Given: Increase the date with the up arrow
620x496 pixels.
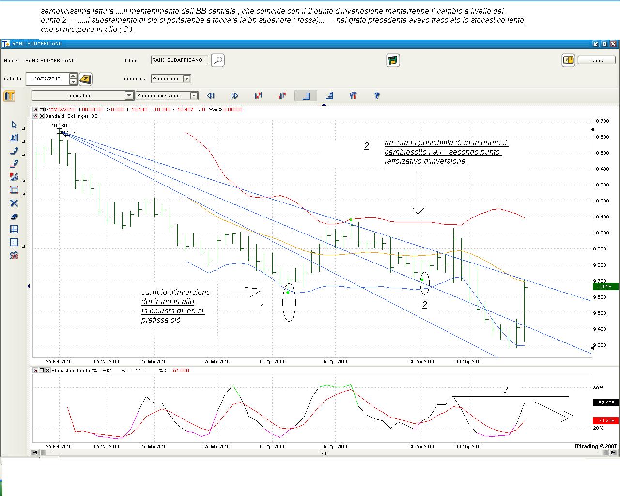Looking at the screenshot, I should 73,76.
